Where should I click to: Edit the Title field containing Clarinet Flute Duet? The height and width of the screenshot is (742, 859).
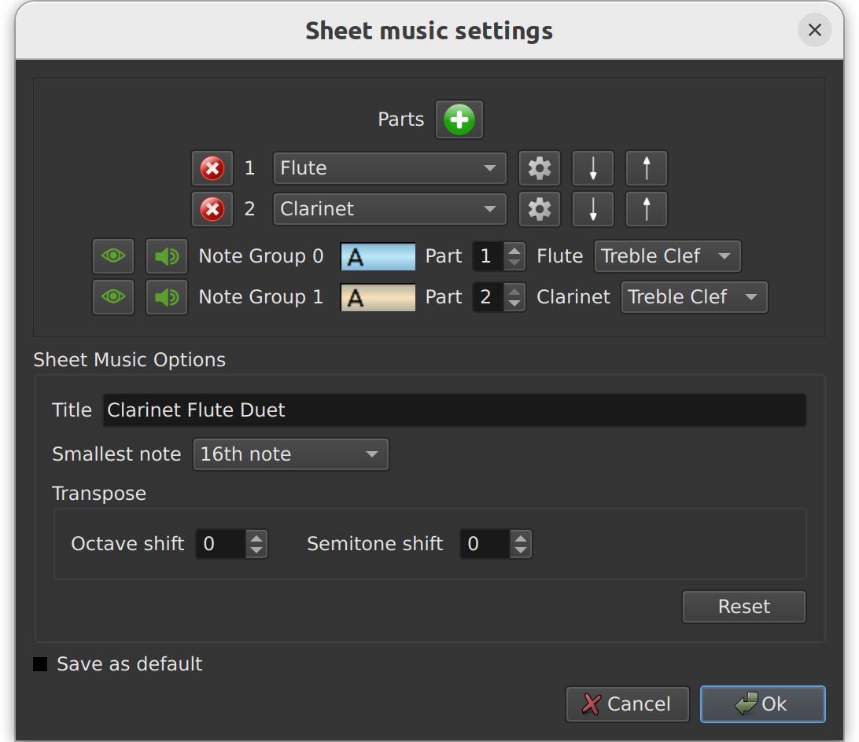(x=455, y=410)
